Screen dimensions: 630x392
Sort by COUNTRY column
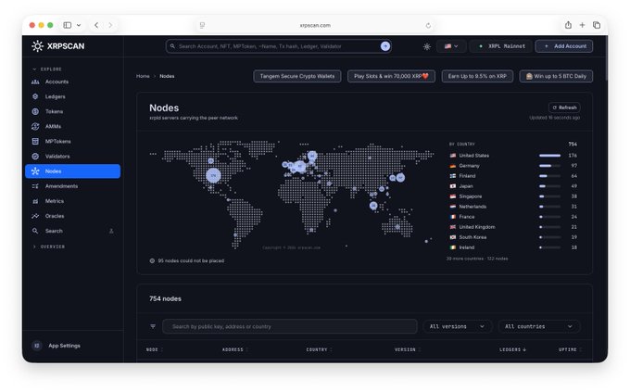[320, 349]
